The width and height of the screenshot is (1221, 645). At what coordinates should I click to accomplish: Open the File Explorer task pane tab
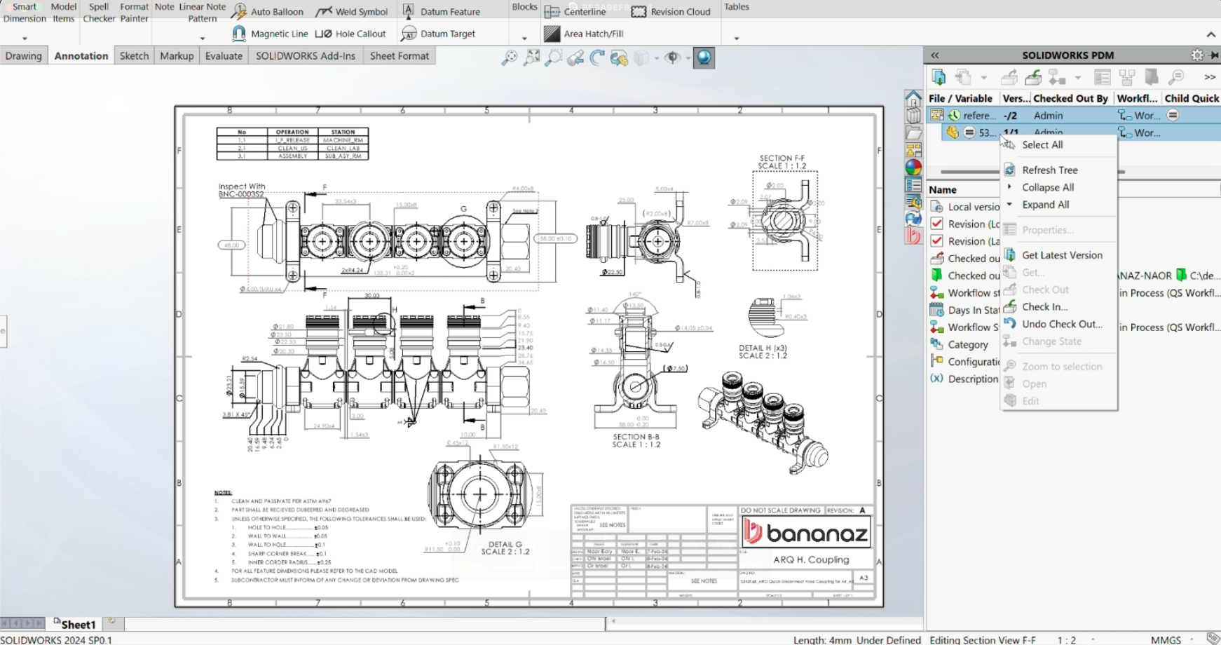click(x=913, y=133)
